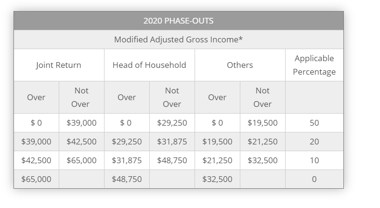Select the Others column header

pyautogui.click(x=240, y=65)
